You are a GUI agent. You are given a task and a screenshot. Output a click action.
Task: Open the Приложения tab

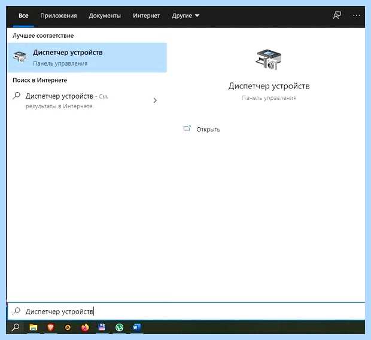pyautogui.click(x=59, y=16)
